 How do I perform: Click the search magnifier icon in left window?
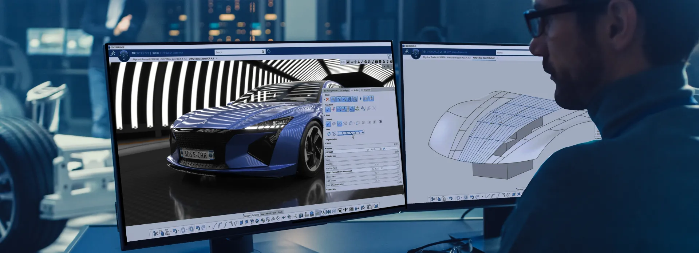[x=263, y=52]
